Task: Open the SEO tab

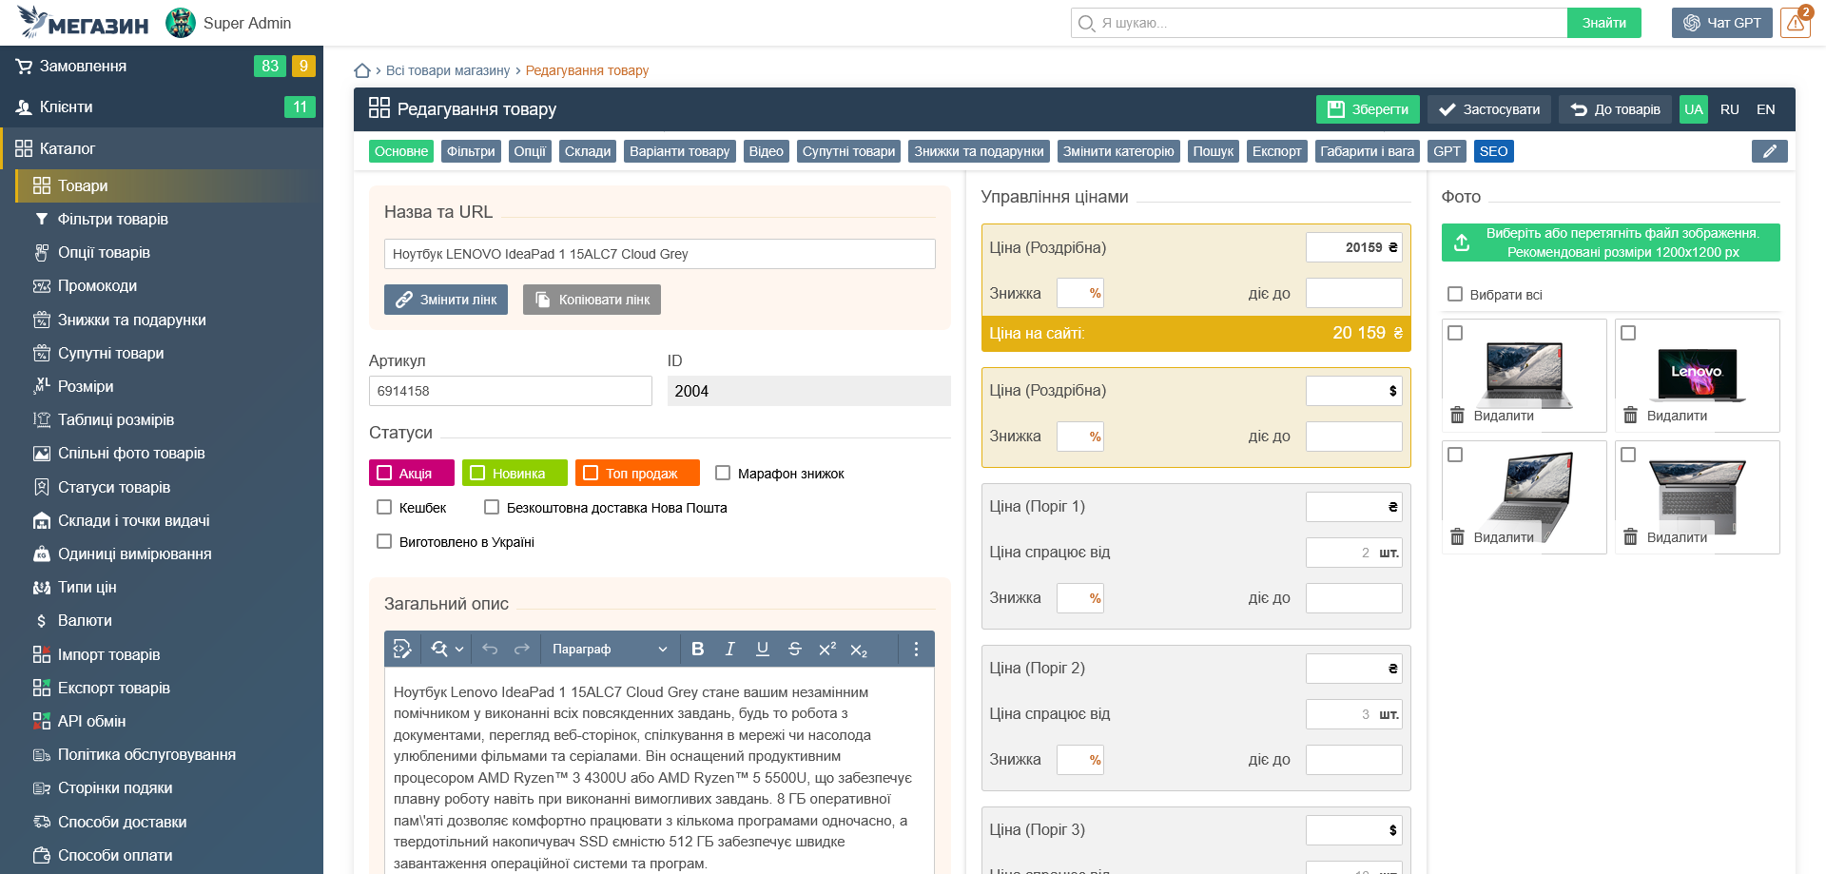Action: (x=1493, y=151)
